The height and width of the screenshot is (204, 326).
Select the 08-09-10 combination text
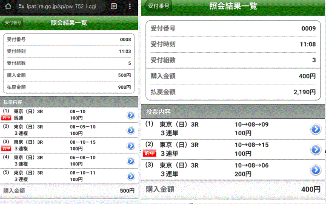(x=83, y=127)
